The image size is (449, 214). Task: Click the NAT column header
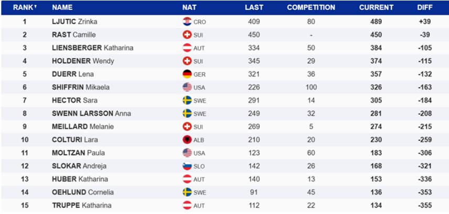tap(189, 8)
